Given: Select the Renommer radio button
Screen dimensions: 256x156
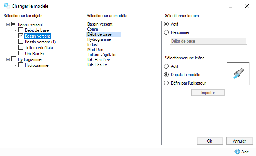Looking at the screenshot, I should click(x=167, y=32).
